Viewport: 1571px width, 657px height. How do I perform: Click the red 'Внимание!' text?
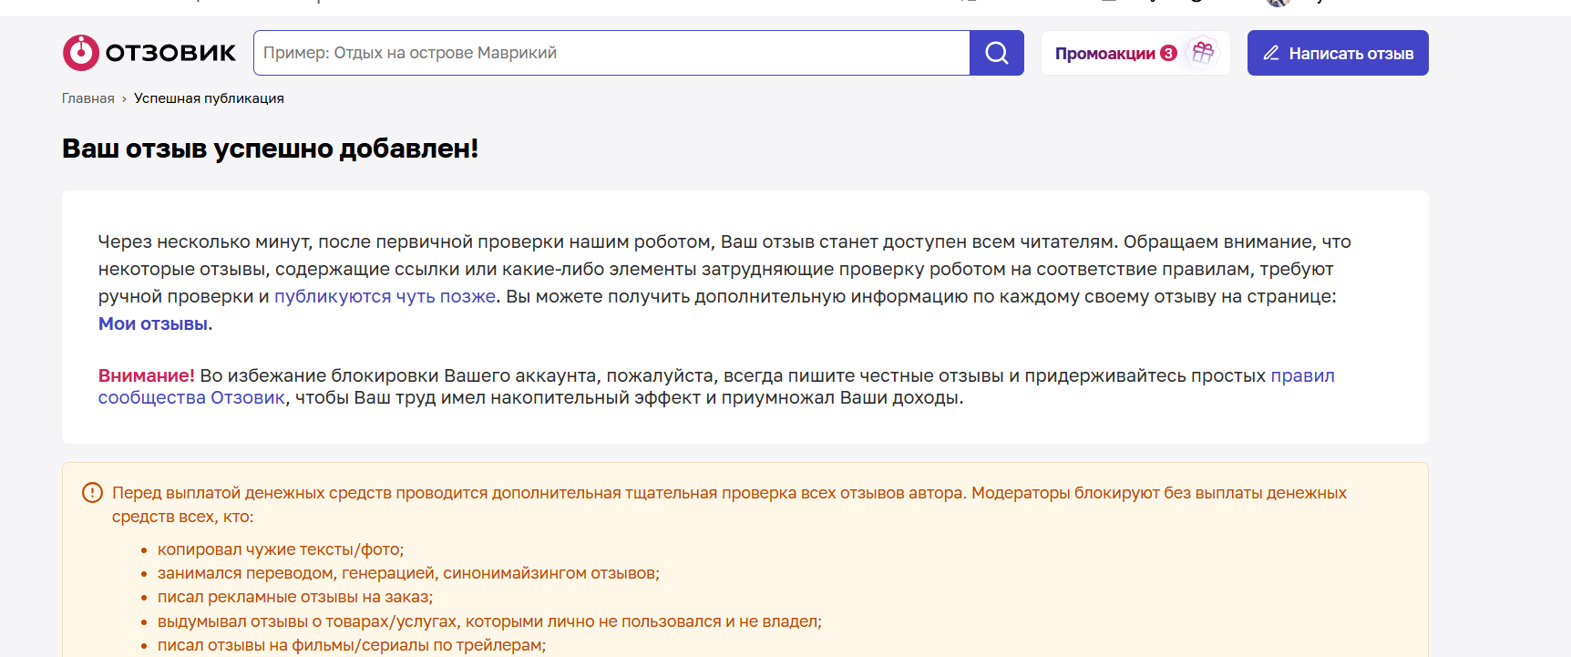tap(147, 375)
